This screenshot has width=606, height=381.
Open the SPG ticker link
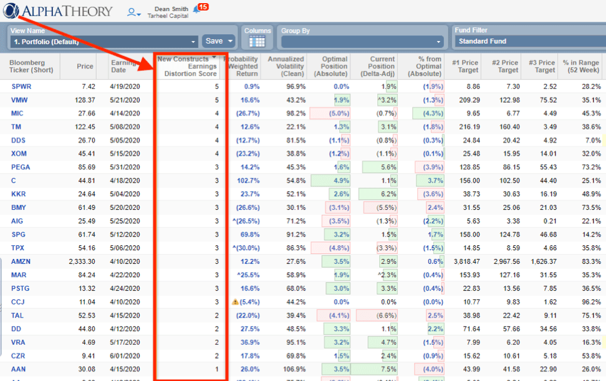tap(18, 235)
